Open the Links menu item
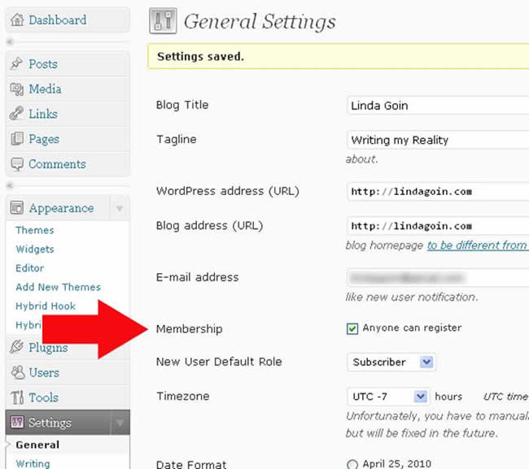The height and width of the screenshot is (469, 529). coord(43,114)
